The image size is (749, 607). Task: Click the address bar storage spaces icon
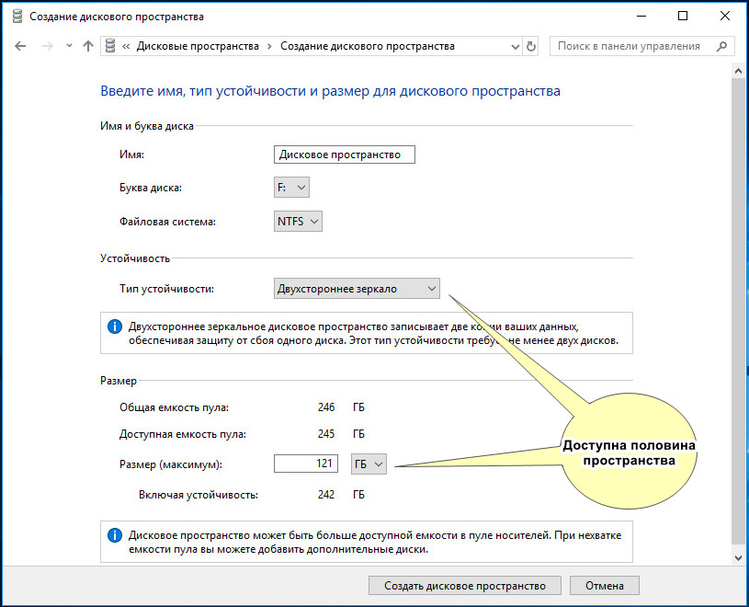point(110,46)
